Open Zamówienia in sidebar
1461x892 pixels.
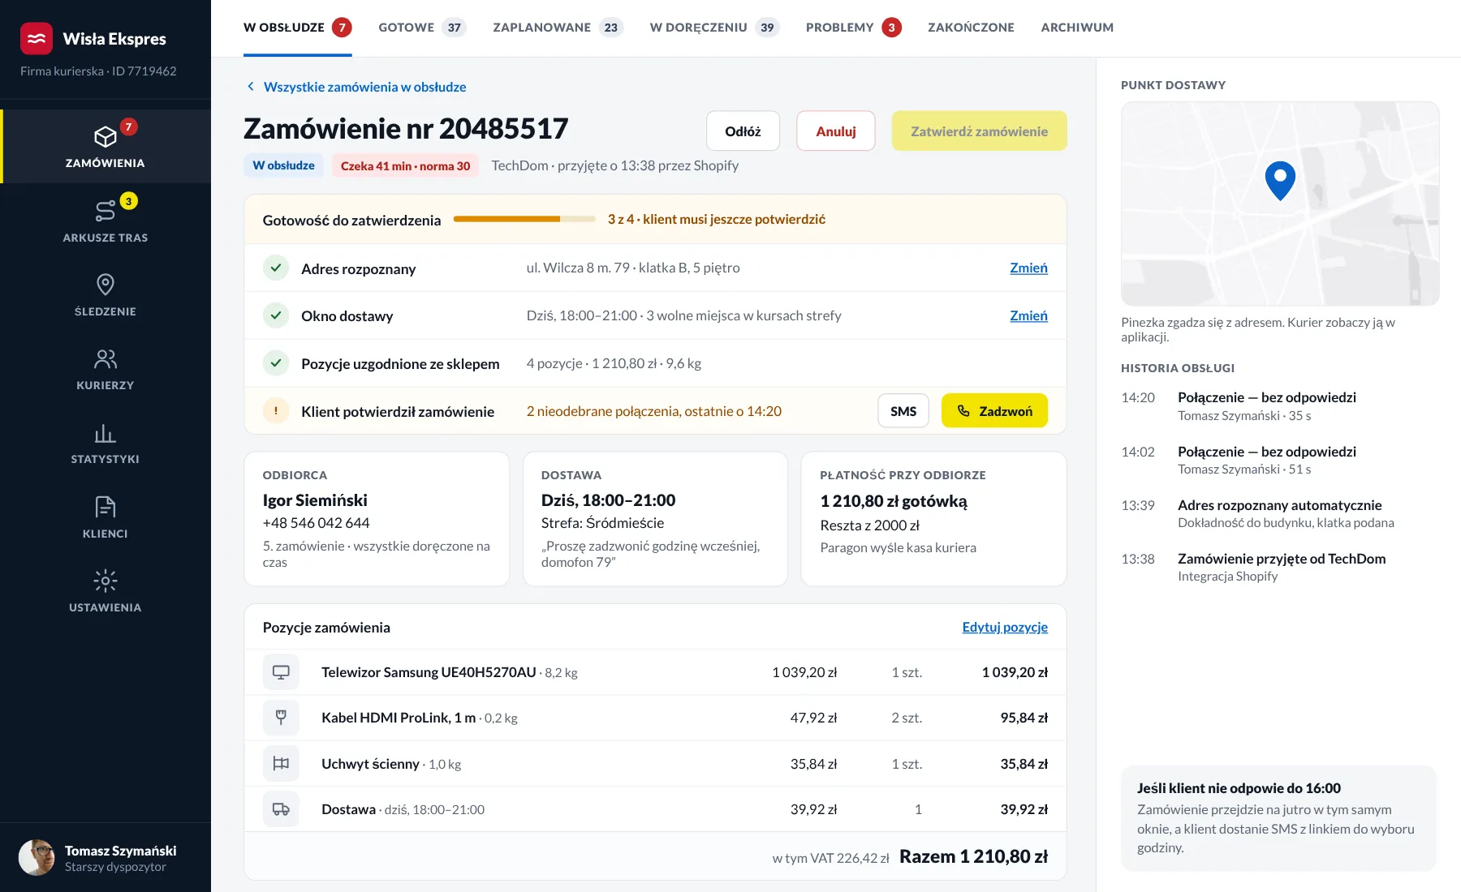106,147
